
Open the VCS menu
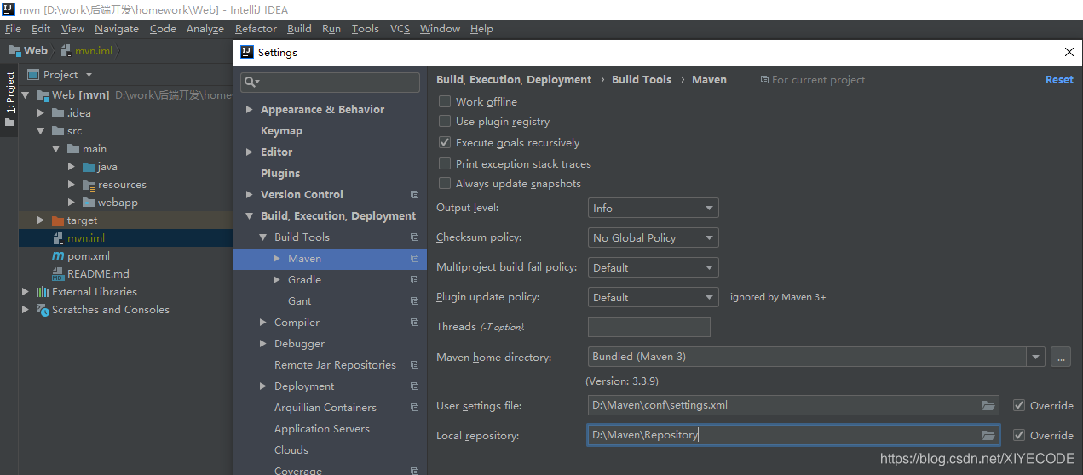click(400, 28)
